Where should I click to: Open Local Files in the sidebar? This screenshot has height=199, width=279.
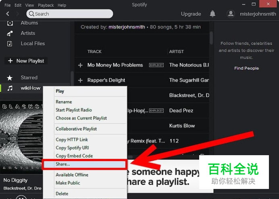33,43
